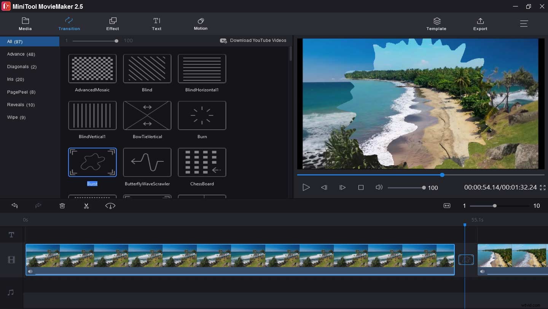This screenshot has height=309, width=548.
Task: Switch to the Transition tab
Action: tap(69, 24)
